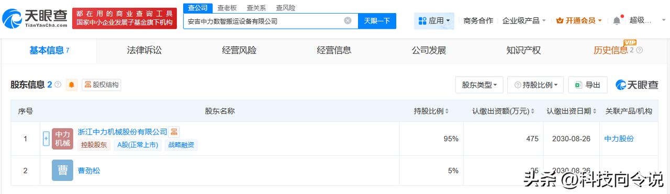Expand row 1 with the plus button
This screenshot has height=194, width=670.
(46, 139)
